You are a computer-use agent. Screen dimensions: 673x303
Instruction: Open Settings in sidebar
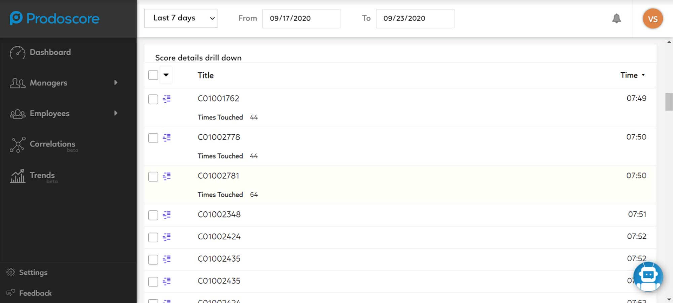pyautogui.click(x=33, y=272)
